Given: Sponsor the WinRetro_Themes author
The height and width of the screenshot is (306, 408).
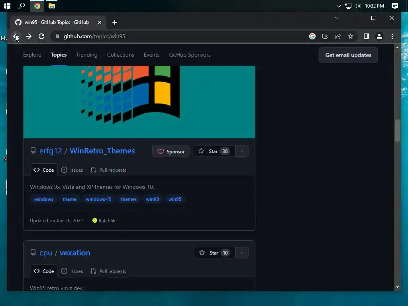Looking at the screenshot, I should coord(171,151).
